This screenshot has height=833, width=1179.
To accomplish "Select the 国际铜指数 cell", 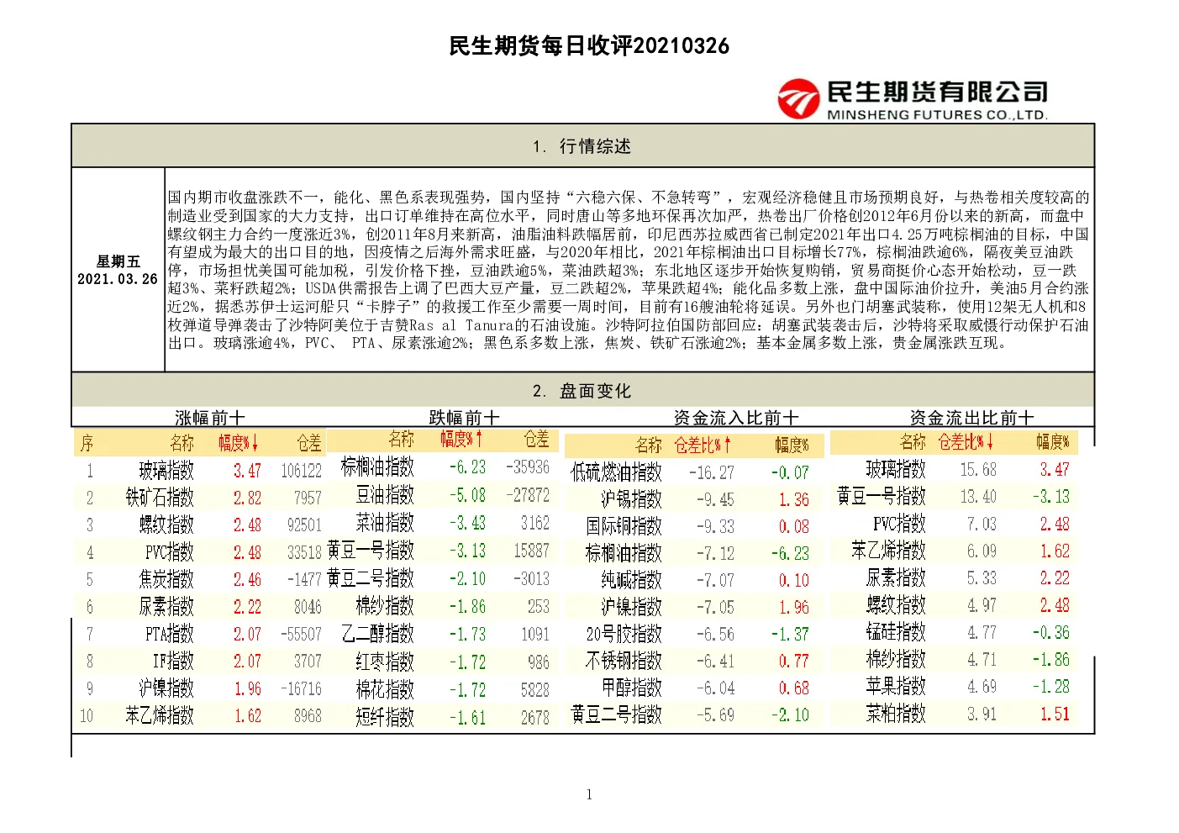I will pos(624,526).
